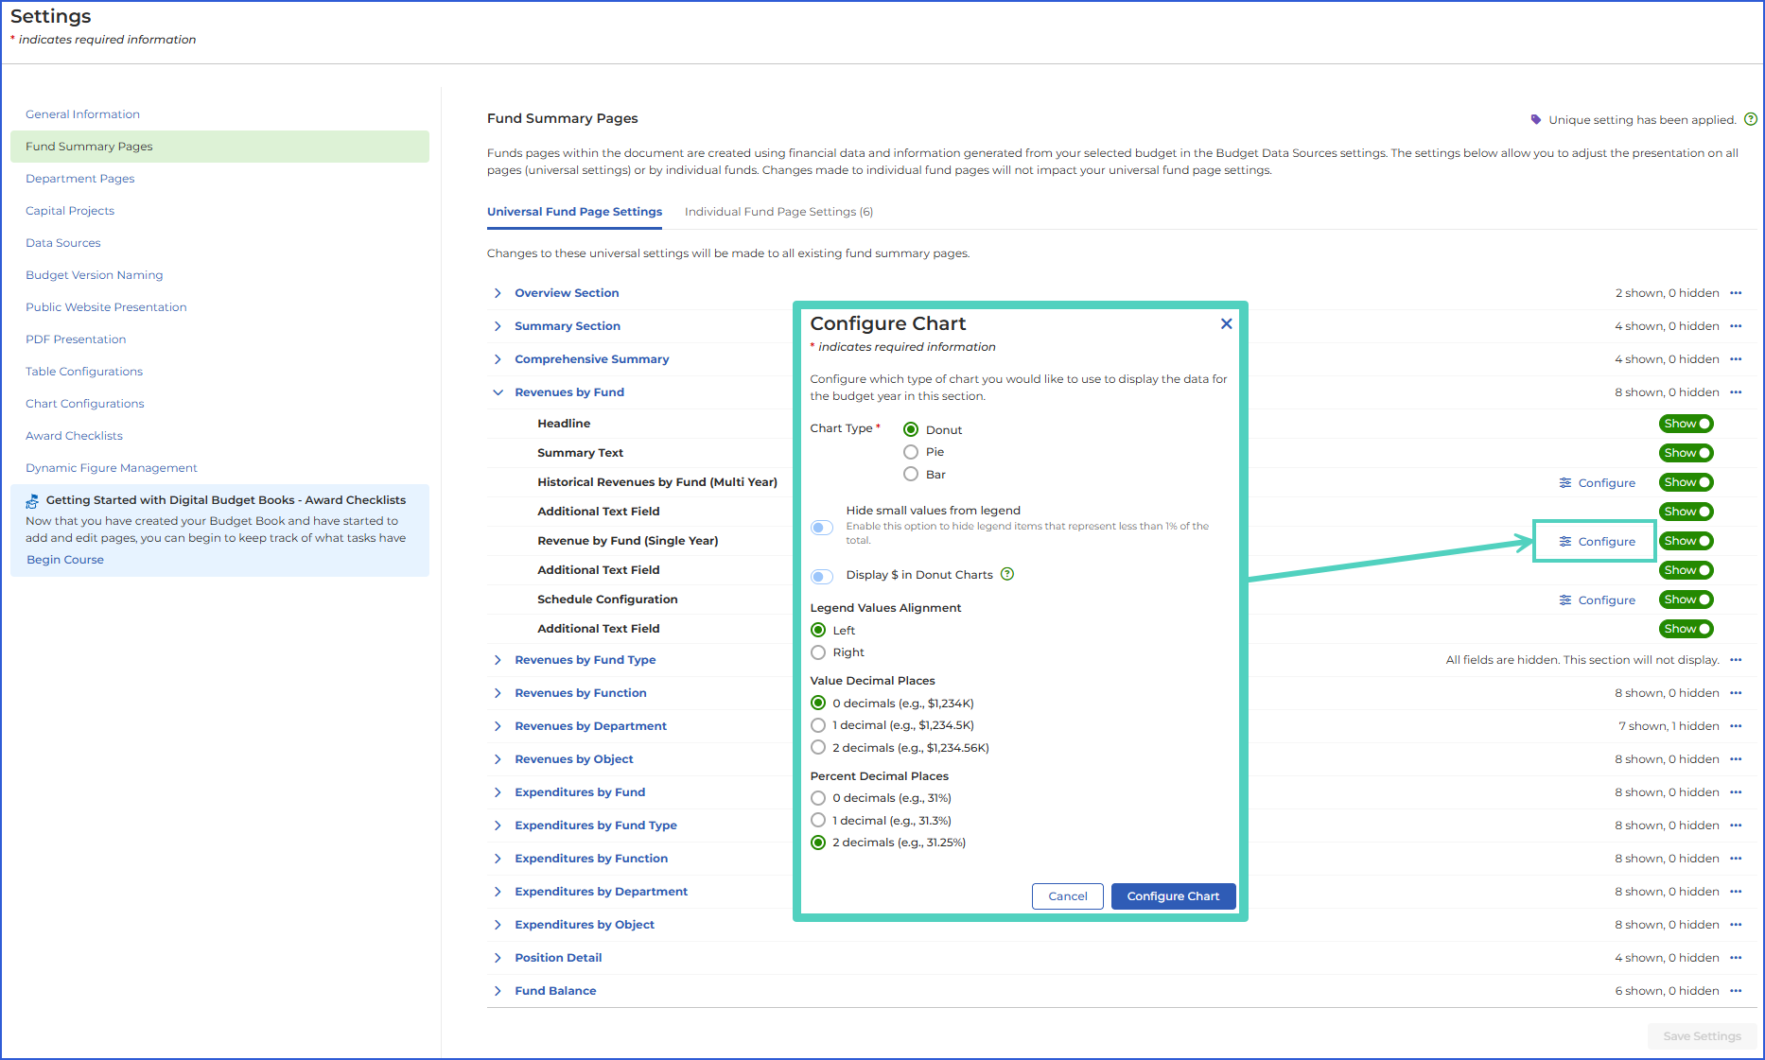Open more options for Revenues by Department
1765x1060 pixels.
[1736, 726]
